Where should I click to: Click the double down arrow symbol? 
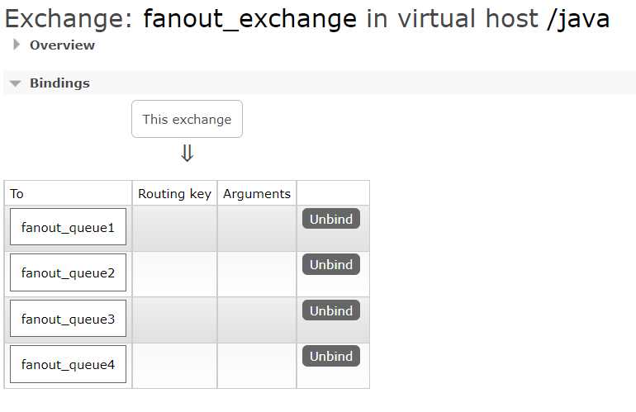point(187,154)
